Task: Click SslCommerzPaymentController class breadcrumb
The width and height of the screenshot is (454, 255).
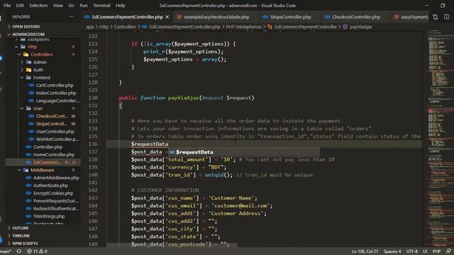Action: (305, 27)
